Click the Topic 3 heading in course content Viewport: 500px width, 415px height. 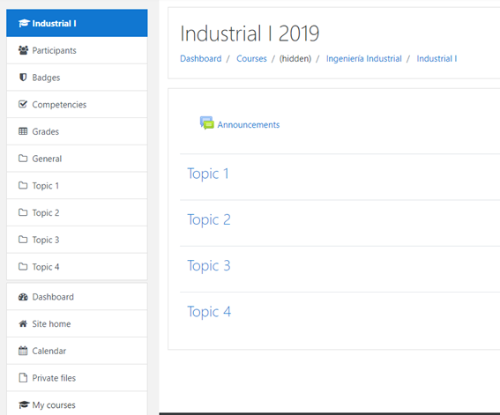tap(208, 265)
